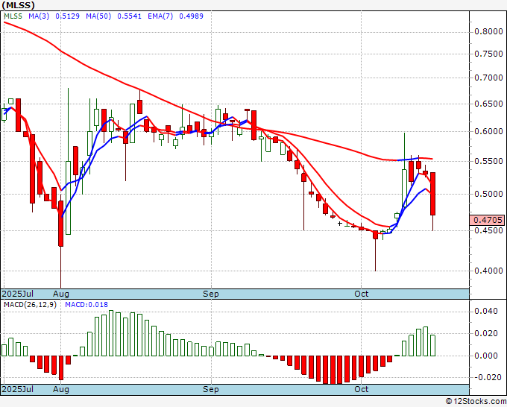Click the last green MACD histogram bar
Image resolution: width=507 pixels, height=407 pixels.
tap(432, 346)
